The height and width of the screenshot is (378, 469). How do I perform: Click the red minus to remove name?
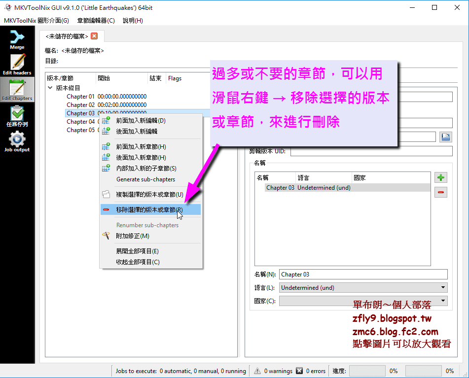[440, 192]
